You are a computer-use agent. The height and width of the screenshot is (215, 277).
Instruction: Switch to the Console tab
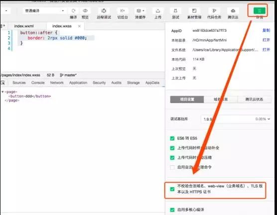(38, 83)
